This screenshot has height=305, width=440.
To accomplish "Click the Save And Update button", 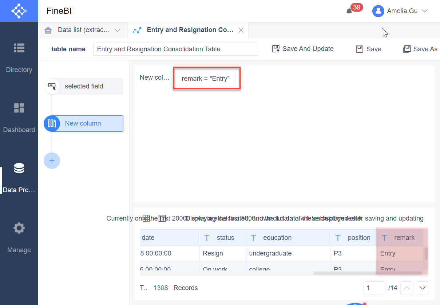I will click(302, 48).
